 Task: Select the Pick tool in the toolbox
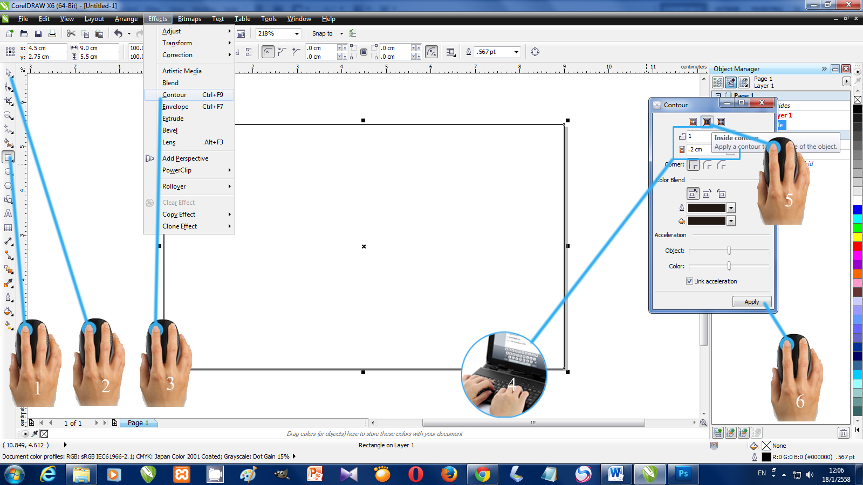(x=8, y=73)
